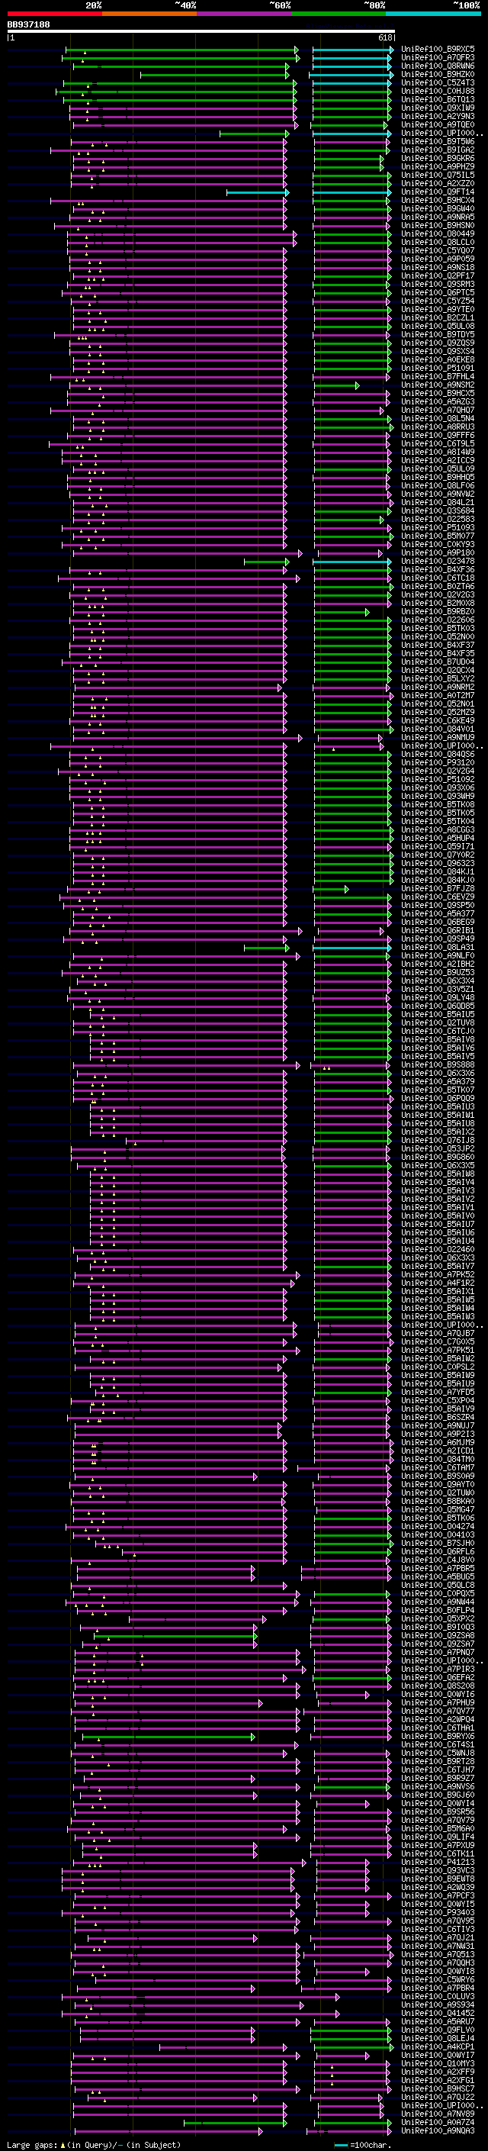Image resolution: width=488 pixels, height=2151 pixels.
Task: Select label UniRef100_A7PCF3
Action: [x=438, y=1895]
